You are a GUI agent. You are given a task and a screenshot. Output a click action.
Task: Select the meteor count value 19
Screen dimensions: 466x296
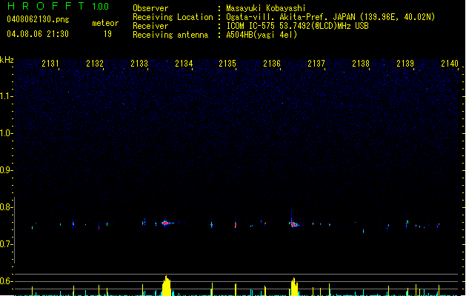coord(107,34)
